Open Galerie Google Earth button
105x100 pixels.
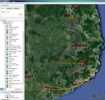(17, 92)
